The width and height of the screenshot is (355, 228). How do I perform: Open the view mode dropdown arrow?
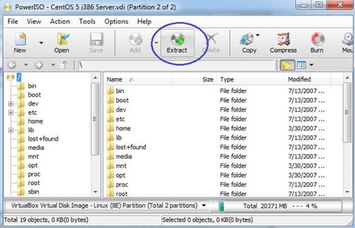311,65
